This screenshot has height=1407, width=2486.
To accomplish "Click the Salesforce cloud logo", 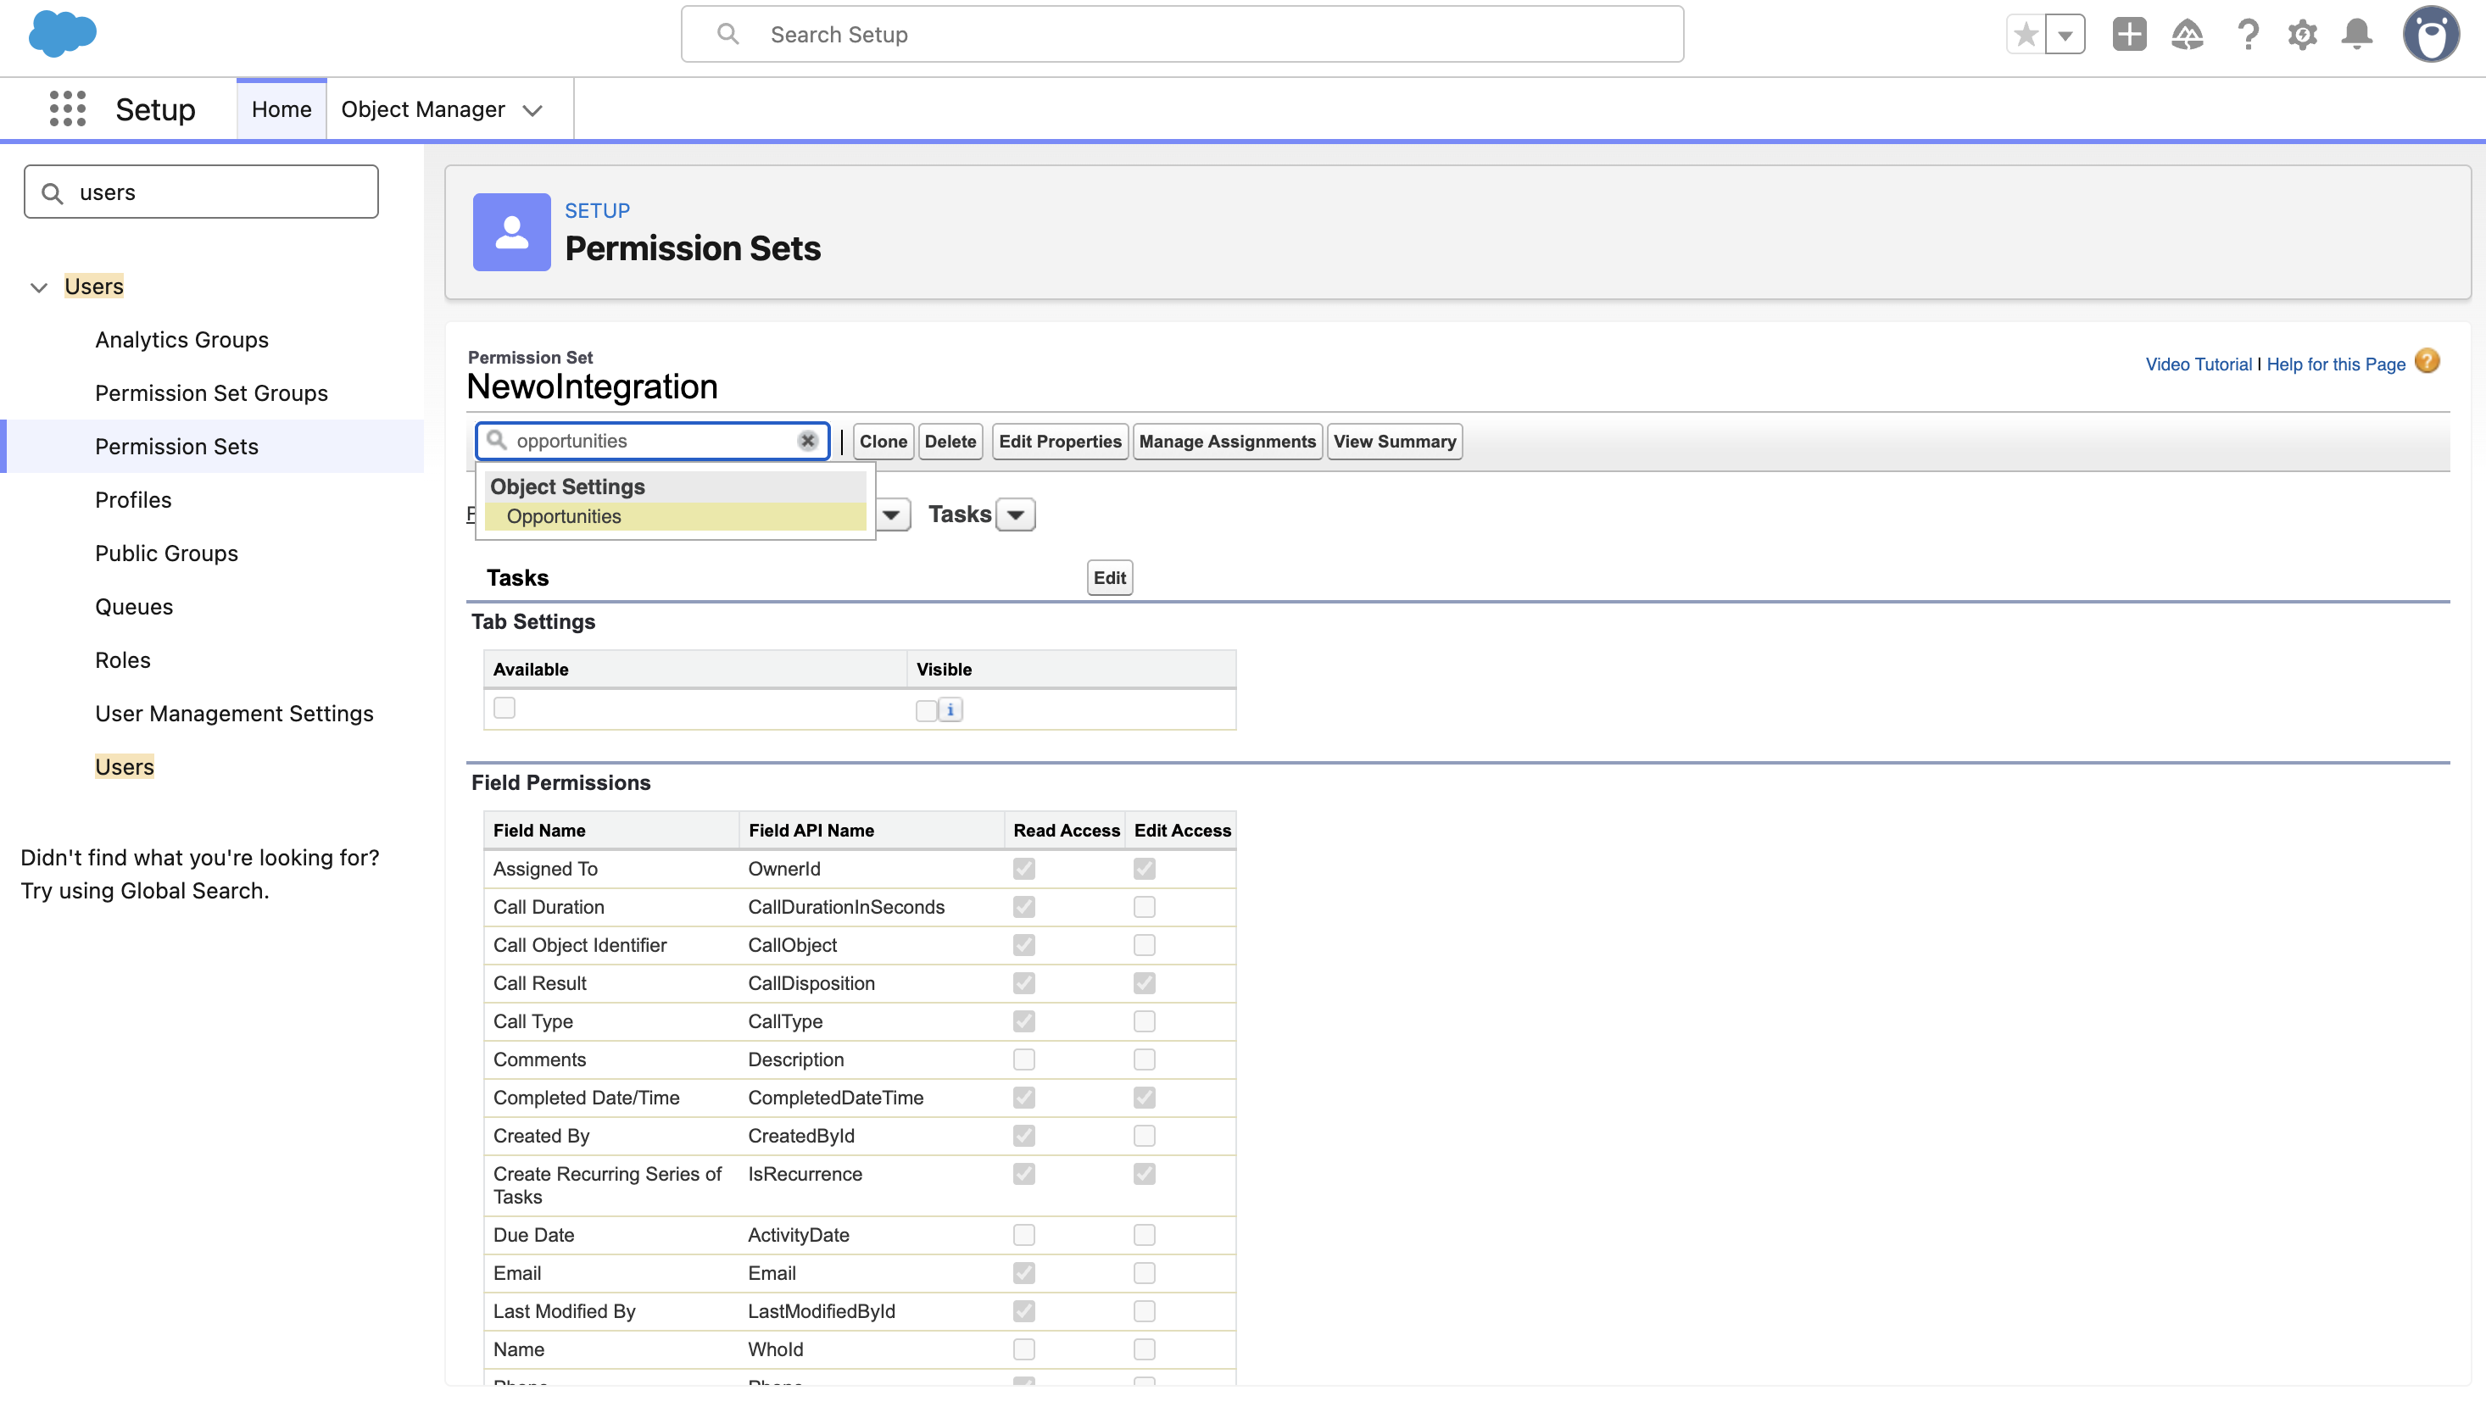I will pyautogui.click(x=63, y=34).
